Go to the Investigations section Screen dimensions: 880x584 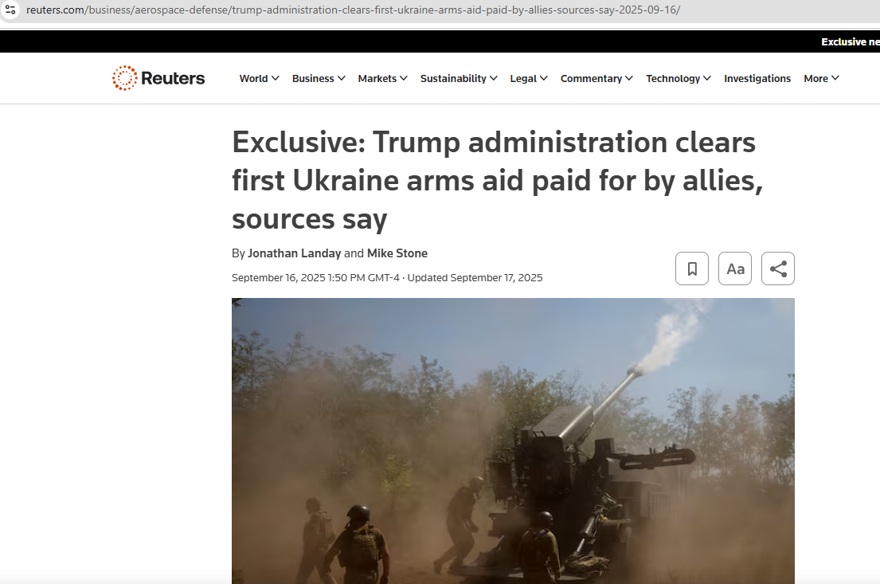coord(757,78)
